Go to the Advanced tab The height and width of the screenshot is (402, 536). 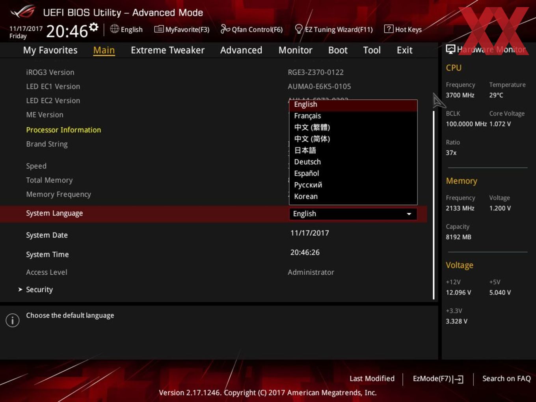pyautogui.click(x=241, y=50)
